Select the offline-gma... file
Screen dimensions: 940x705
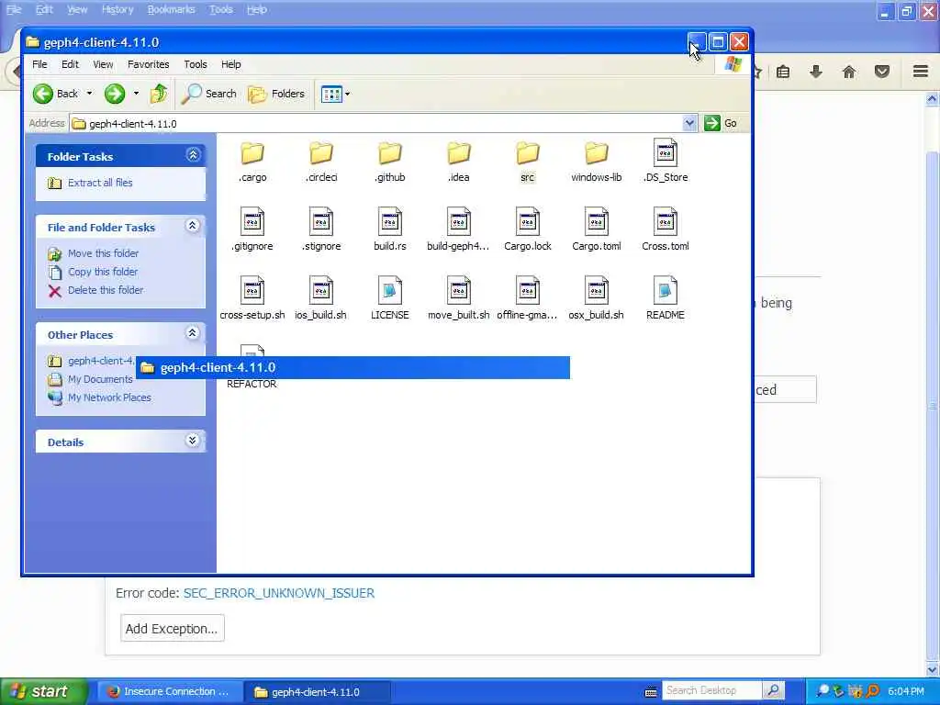[x=528, y=298]
